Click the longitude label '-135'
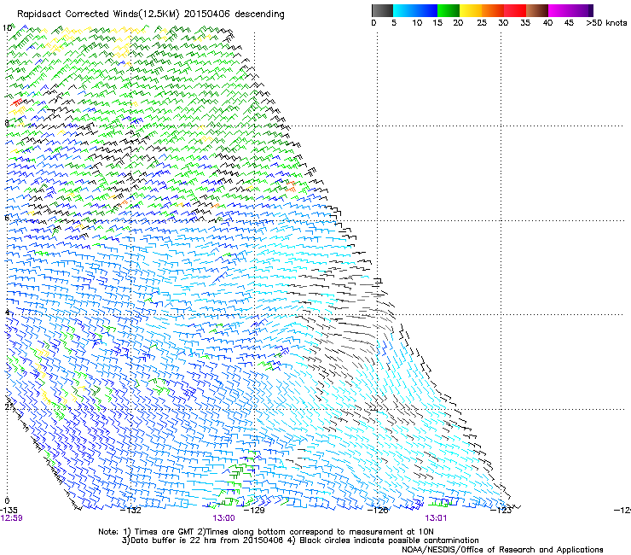Screen dimensions: 631x555 click(9, 511)
